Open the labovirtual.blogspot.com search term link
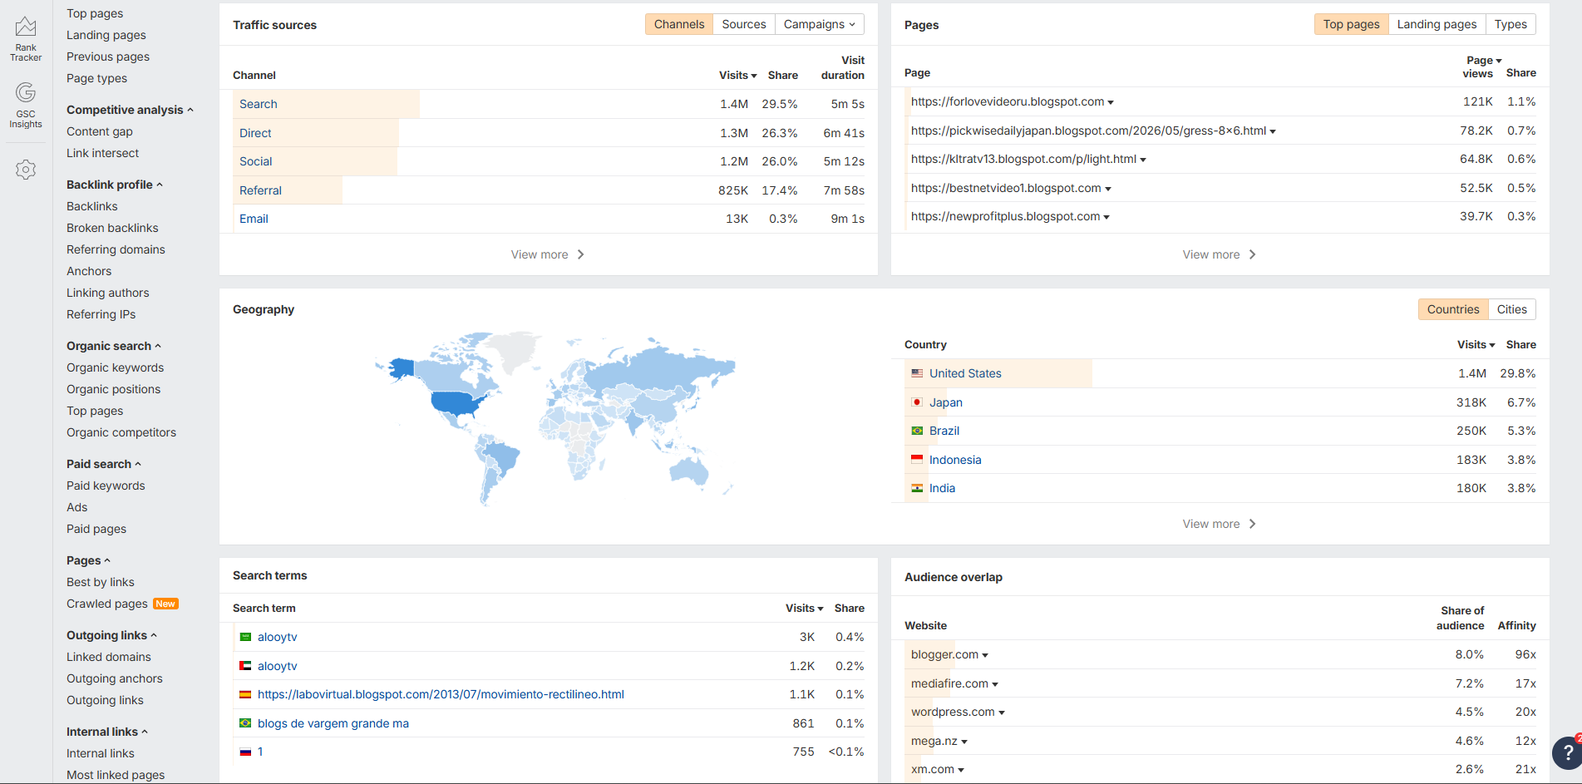The image size is (1582, 784). 441,694
